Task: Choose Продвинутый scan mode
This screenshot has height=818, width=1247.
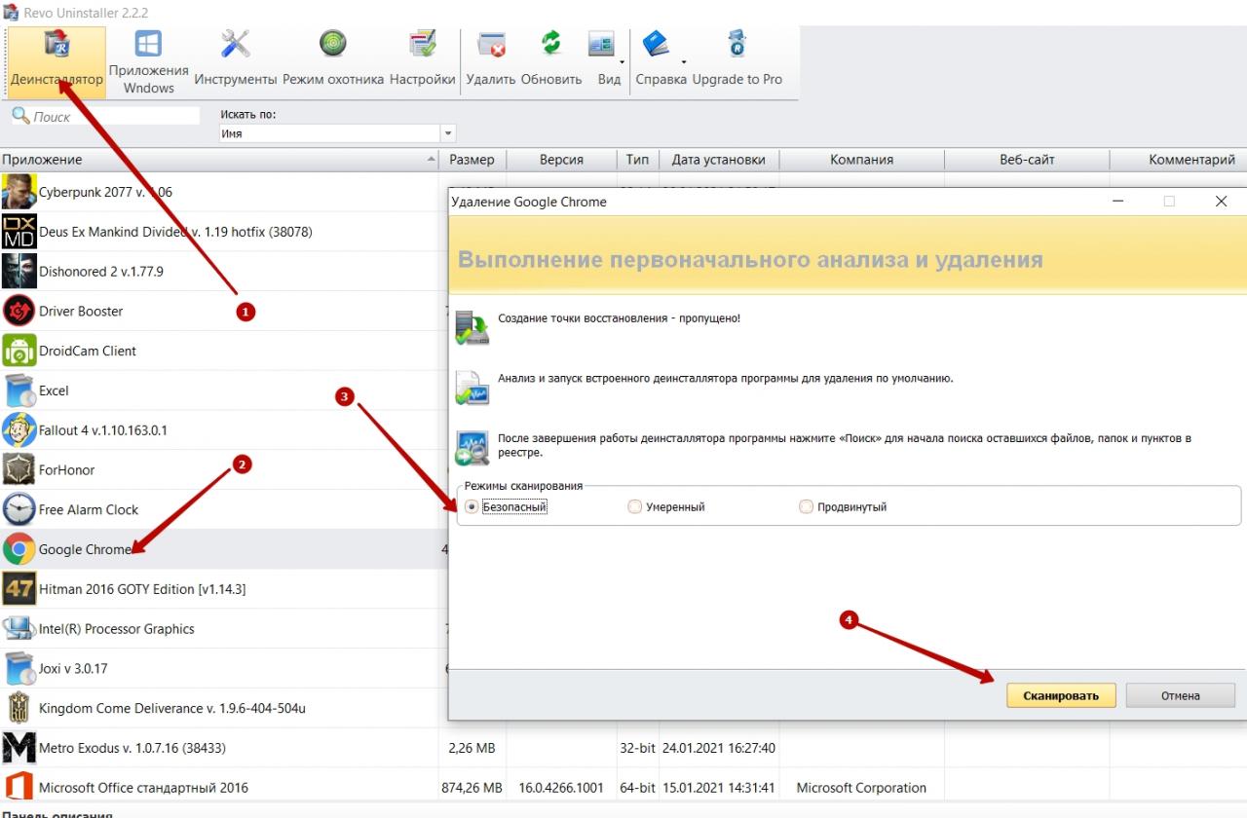Action: point(806,506)
